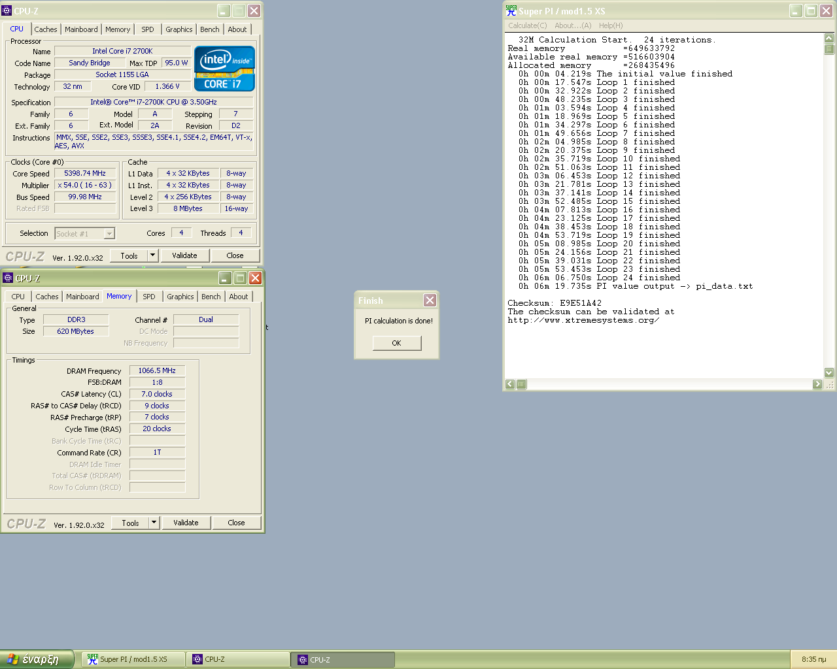The image size is (837, 669).
Task: Open the Help(H) menu in Super PI
Action: [x=611, y=25]
